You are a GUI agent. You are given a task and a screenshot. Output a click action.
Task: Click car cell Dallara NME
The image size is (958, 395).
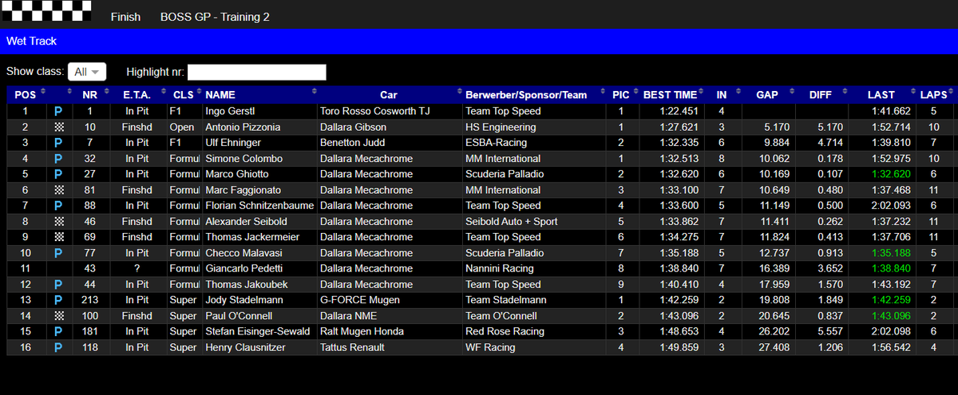click(350, 316)
